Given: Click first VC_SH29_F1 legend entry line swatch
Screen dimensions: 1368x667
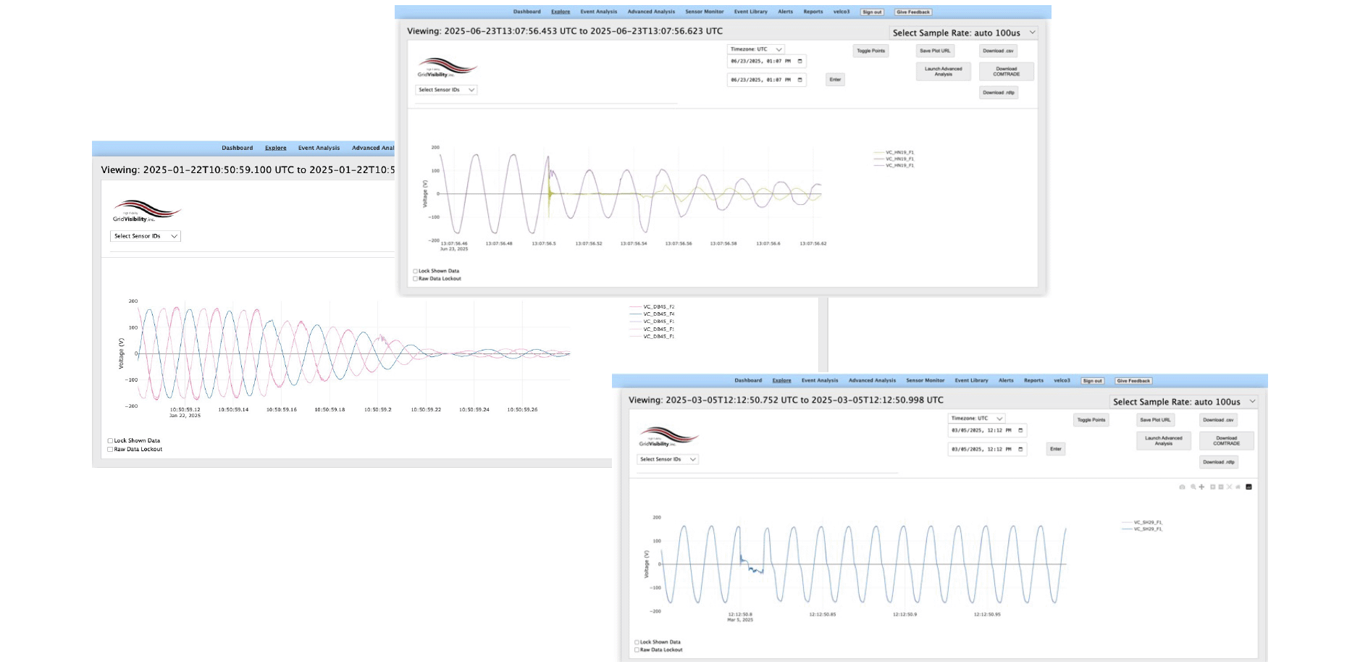Looking at the screenshot, I should [1126, 522].
